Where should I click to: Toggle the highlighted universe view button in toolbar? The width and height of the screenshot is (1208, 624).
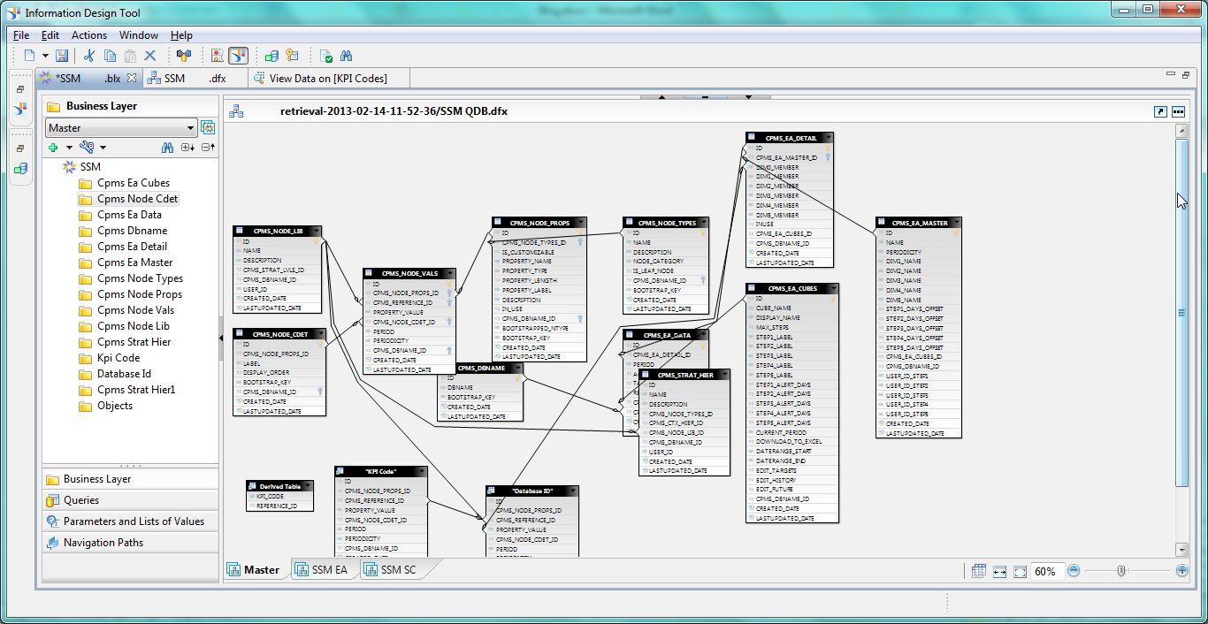click(x=238, y=56)
